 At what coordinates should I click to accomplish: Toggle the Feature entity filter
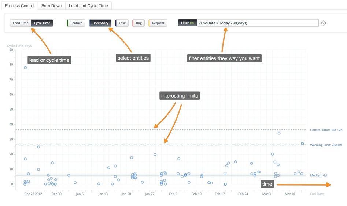[x=76, y=23]
